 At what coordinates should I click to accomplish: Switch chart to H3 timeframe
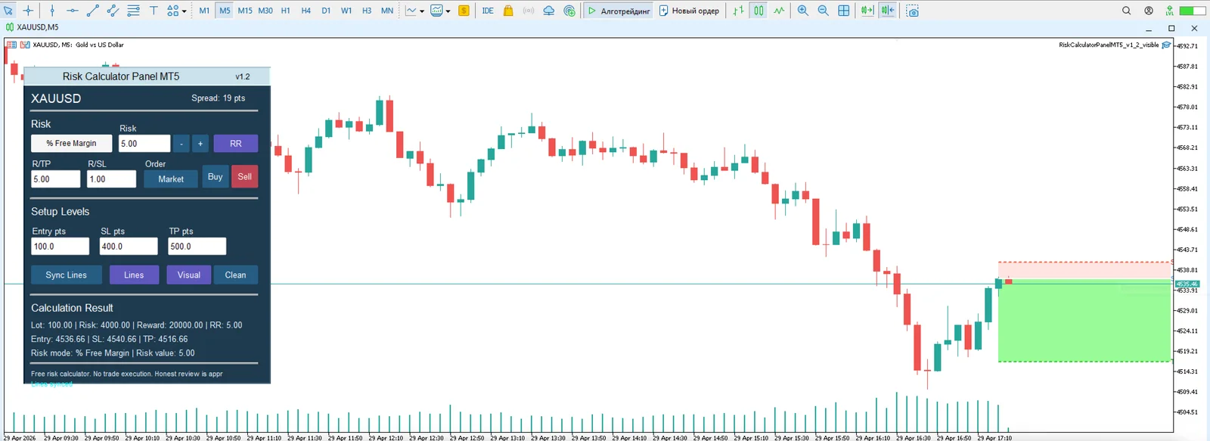[x=367, y=11]
